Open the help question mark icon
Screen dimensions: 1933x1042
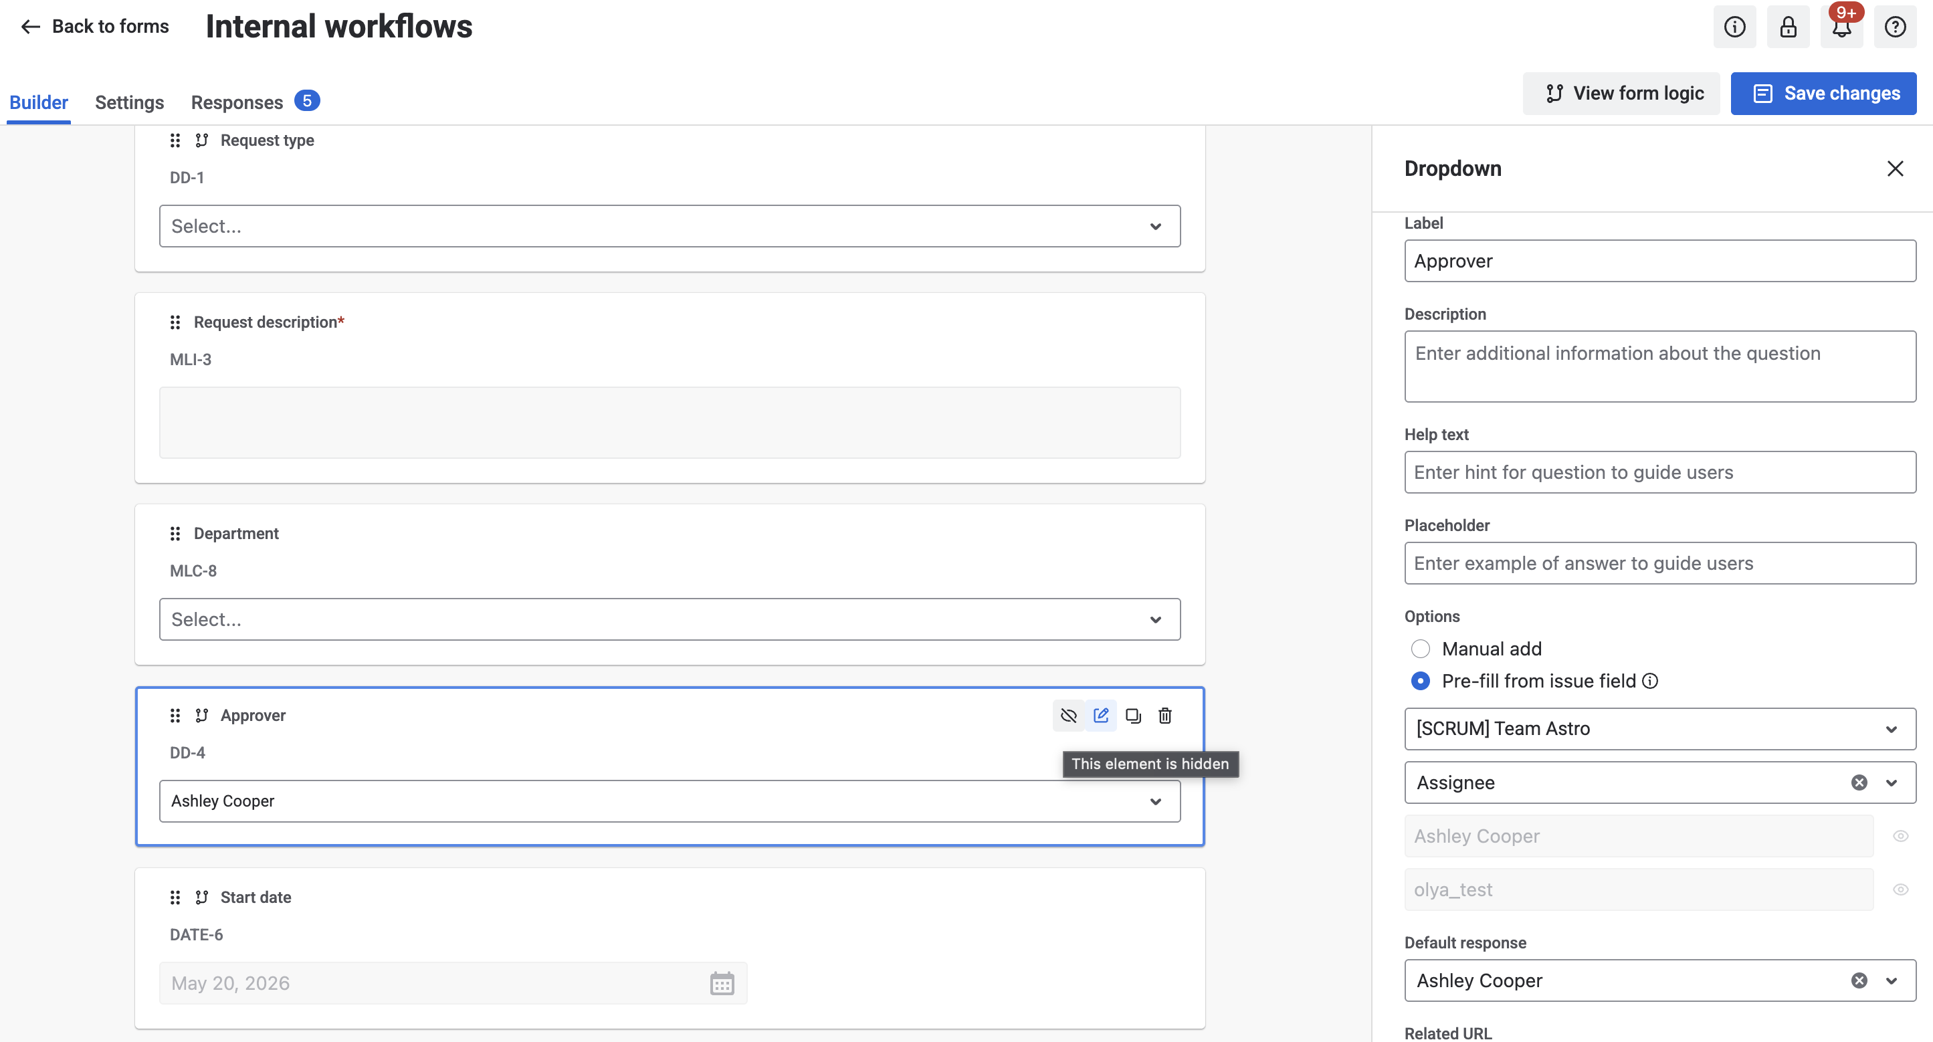pos(1895,27)
